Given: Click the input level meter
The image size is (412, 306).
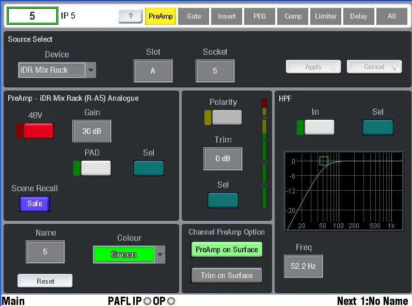Looking at the screenshot, I should 264,154.
